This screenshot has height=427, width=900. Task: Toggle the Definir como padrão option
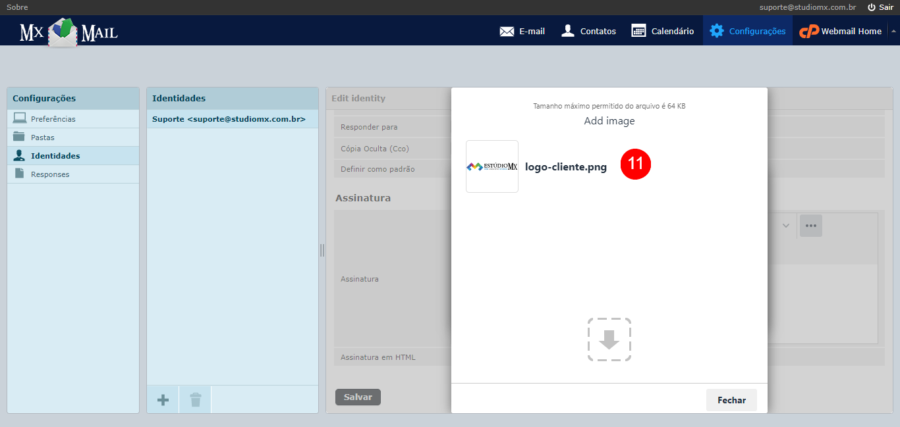tap(377, 168)
